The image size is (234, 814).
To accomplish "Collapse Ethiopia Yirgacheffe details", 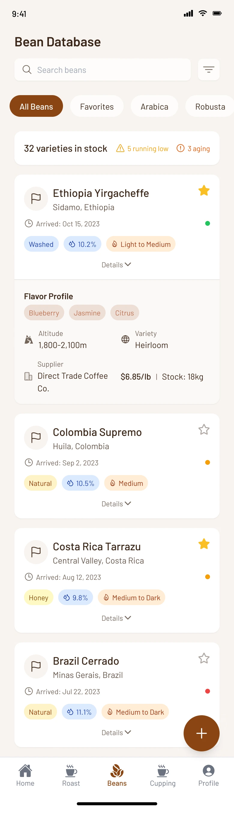I will 116,265.
